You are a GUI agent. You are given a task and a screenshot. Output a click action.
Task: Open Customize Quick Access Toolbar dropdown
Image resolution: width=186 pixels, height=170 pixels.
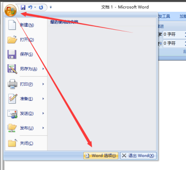[x=51, y=7]
